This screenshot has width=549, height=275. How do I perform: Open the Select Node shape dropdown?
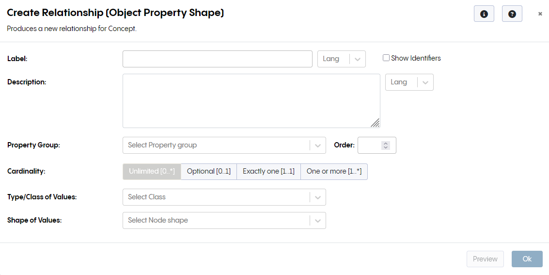click(318, 221)
